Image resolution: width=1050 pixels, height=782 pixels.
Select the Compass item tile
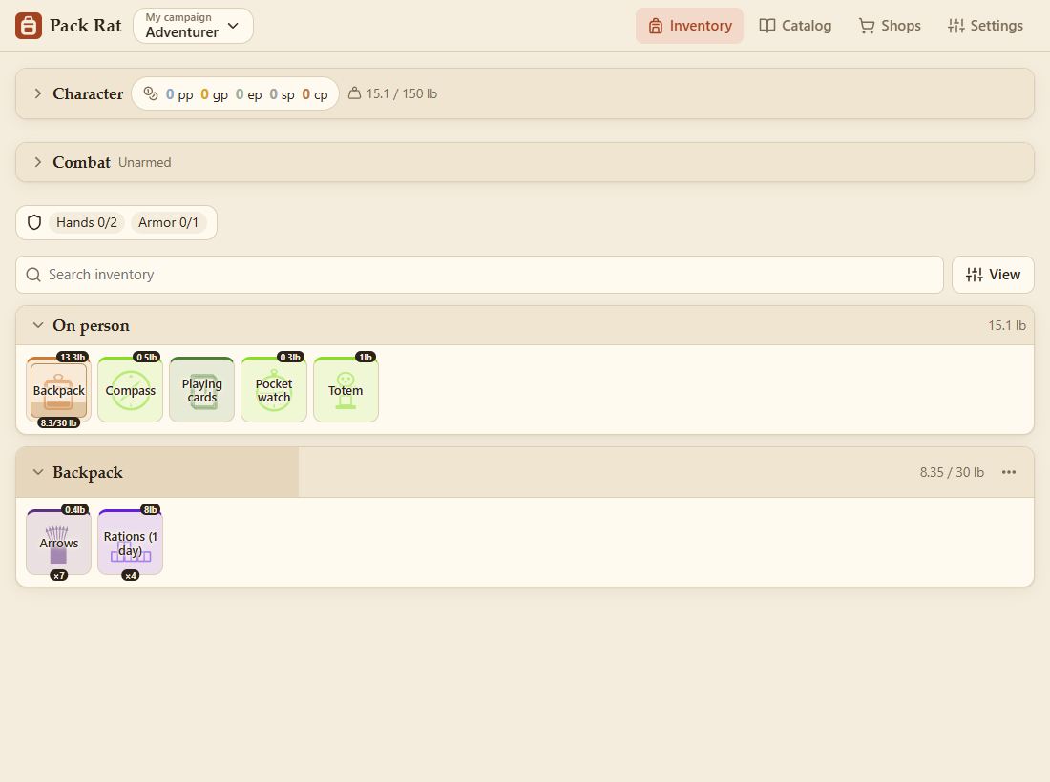pos(131,391)
